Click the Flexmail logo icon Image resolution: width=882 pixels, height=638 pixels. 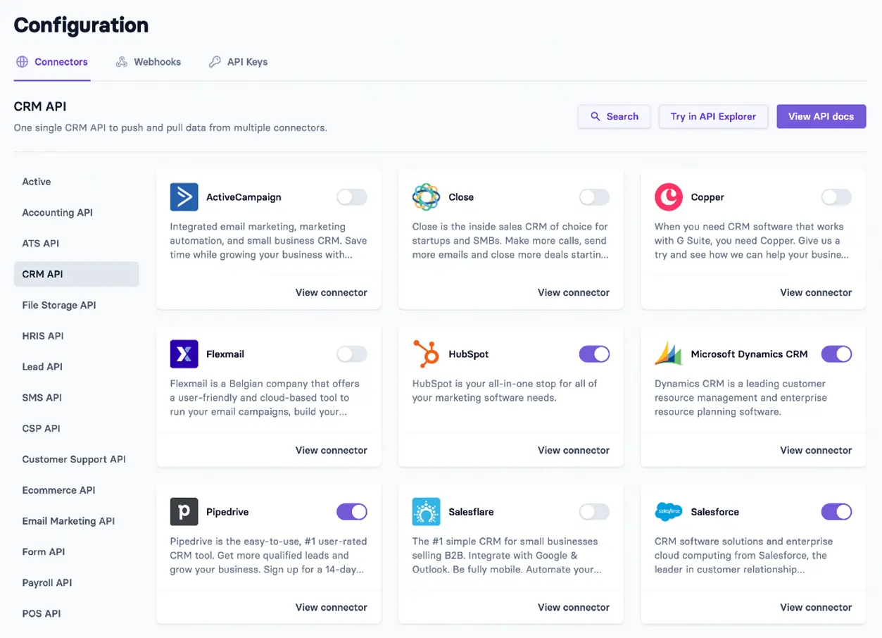click(184, 354)
